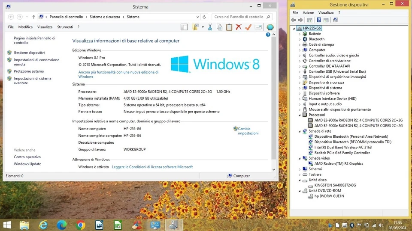Click the blue help question mark in Sistema window
The width and height of the screenshot is (412, 231).
[x=268, y=35]
